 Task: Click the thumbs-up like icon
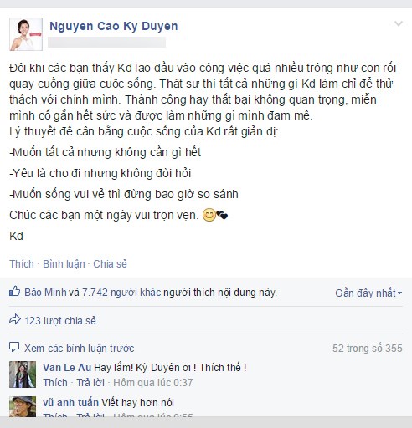tap(15, 291)
